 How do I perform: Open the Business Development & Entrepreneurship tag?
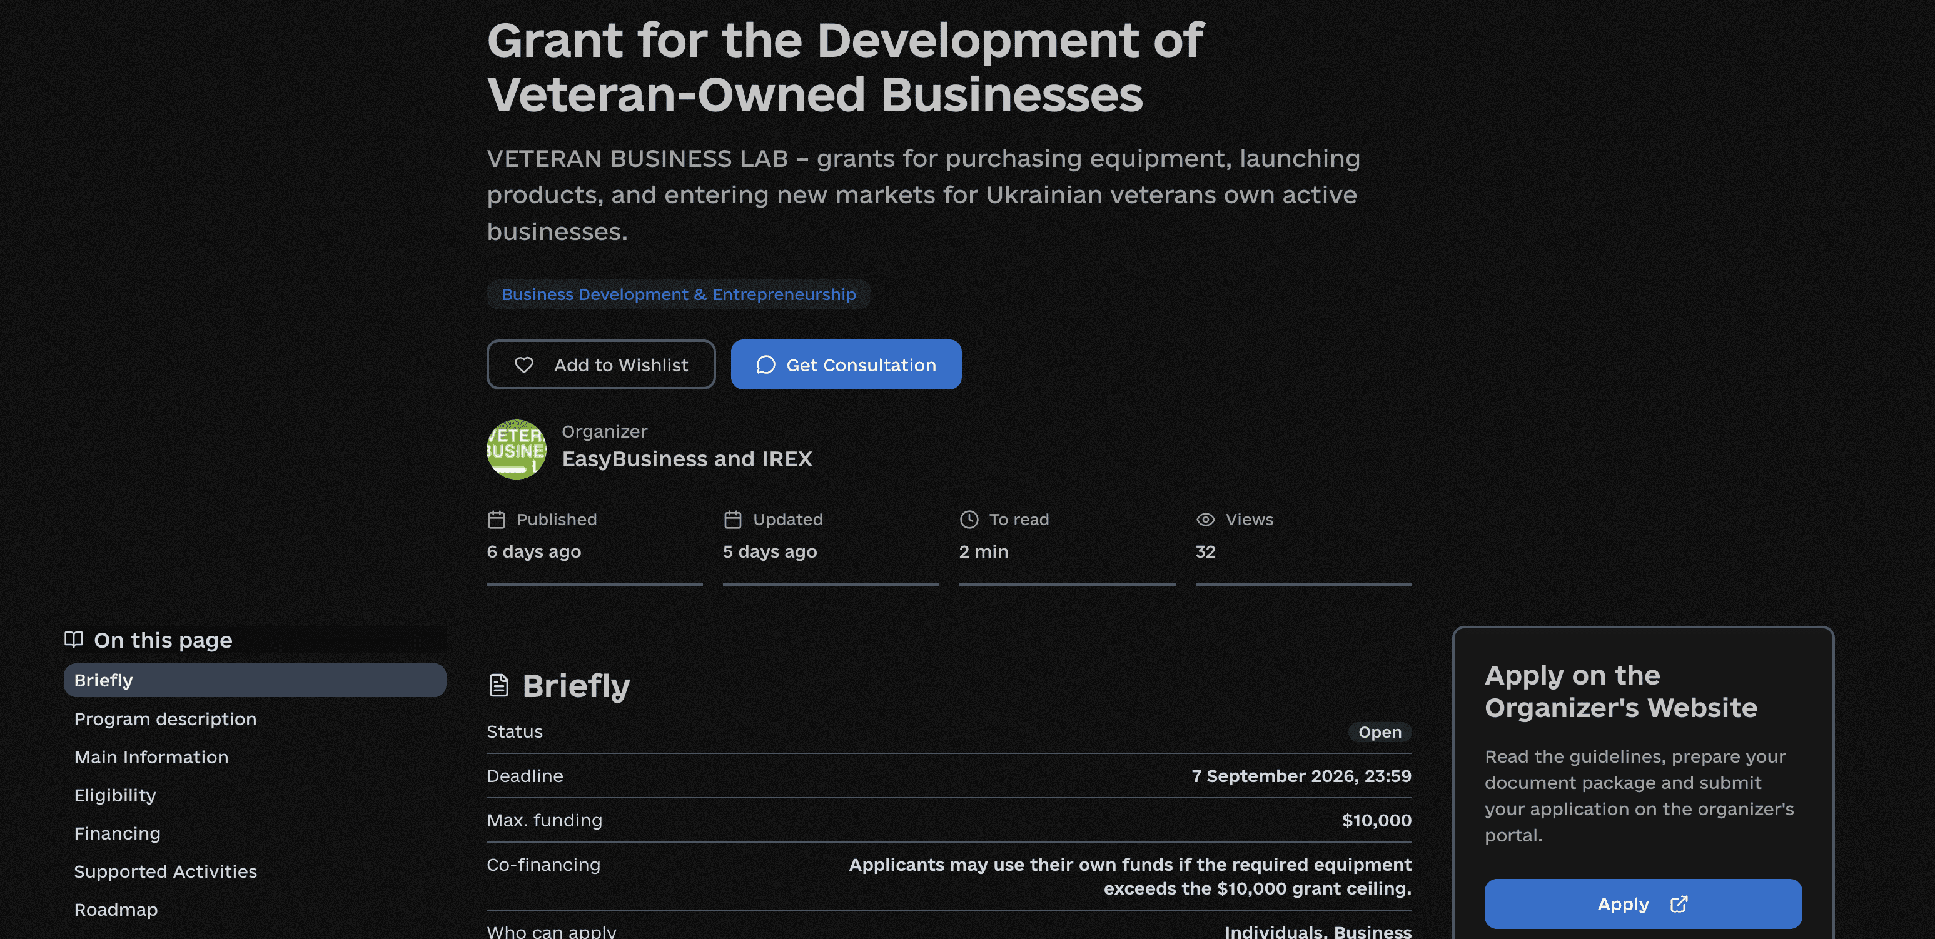[679, 294]
